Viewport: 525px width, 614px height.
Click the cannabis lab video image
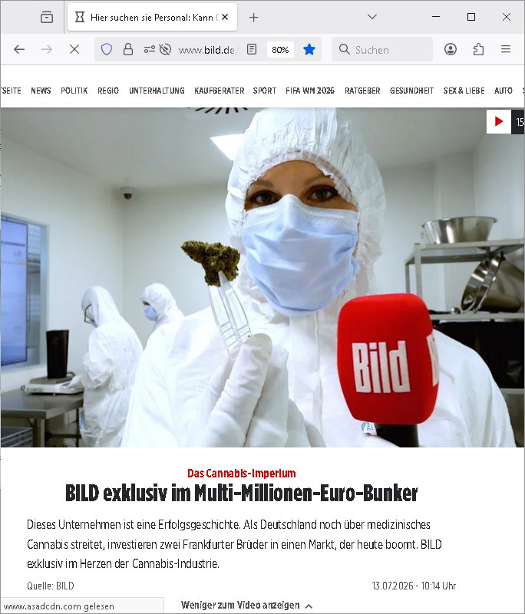click(x=262, y=277)
